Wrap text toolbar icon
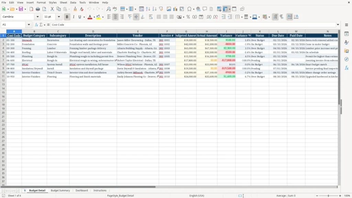Viewport: 352px width, 198px height. point(151,17)
